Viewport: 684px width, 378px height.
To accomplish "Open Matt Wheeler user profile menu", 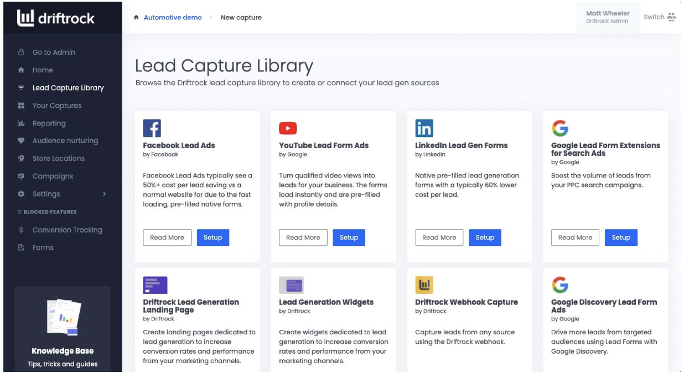I will [607, 17].
